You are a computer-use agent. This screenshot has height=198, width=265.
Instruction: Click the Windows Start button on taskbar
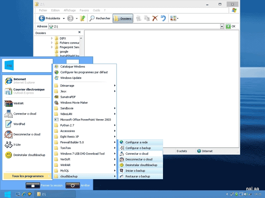7,194
